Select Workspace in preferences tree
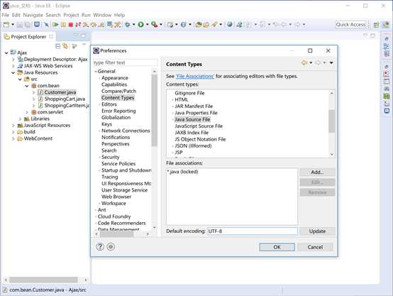This screenshot has height=296, width=393. (x=114, y=204)
